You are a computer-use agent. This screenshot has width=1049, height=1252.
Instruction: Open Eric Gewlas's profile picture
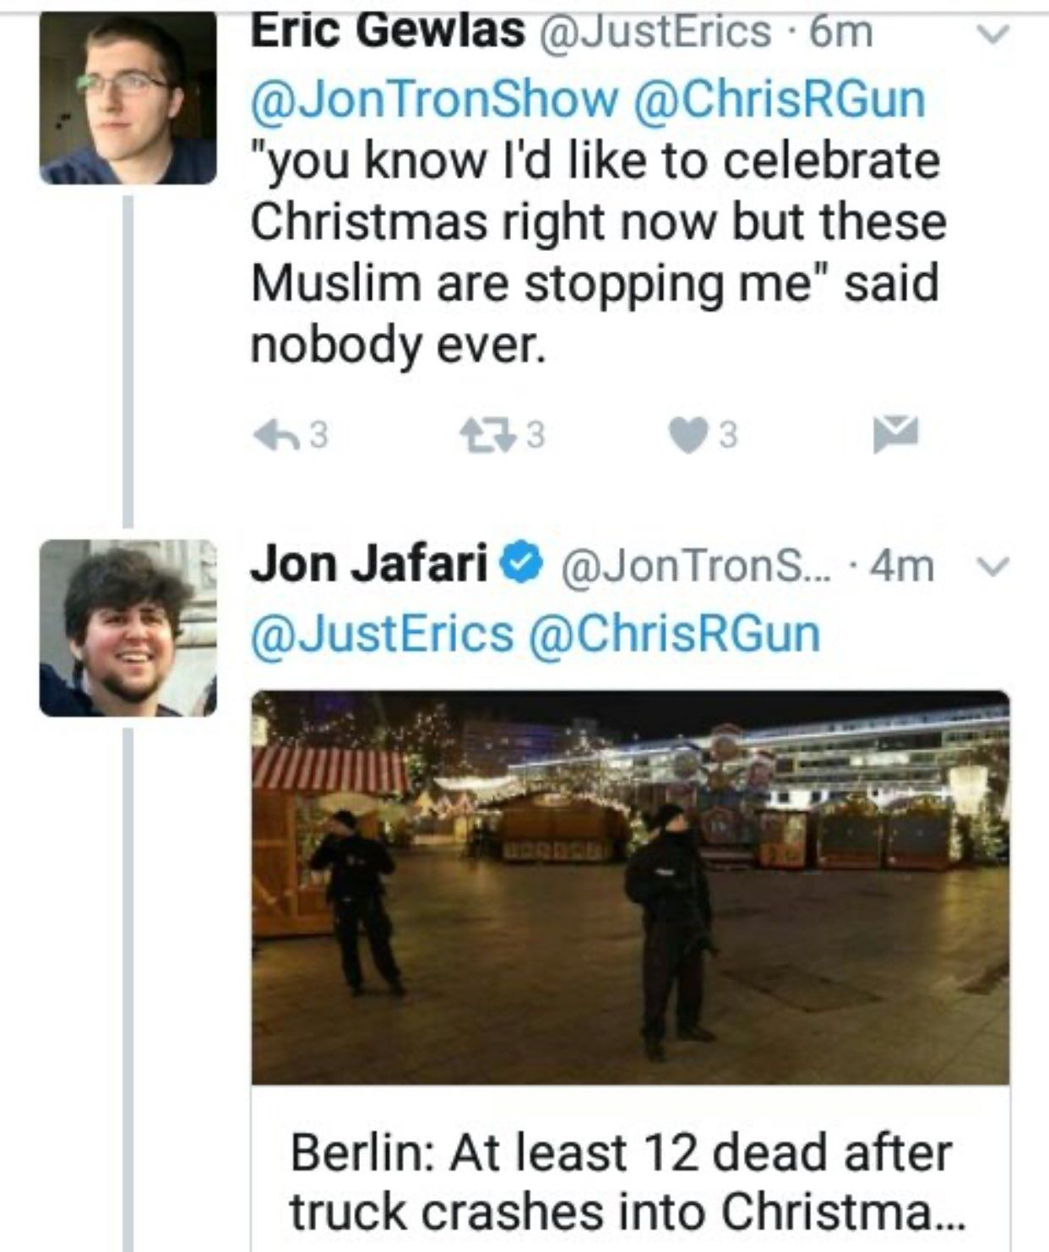tap(128, 99)
